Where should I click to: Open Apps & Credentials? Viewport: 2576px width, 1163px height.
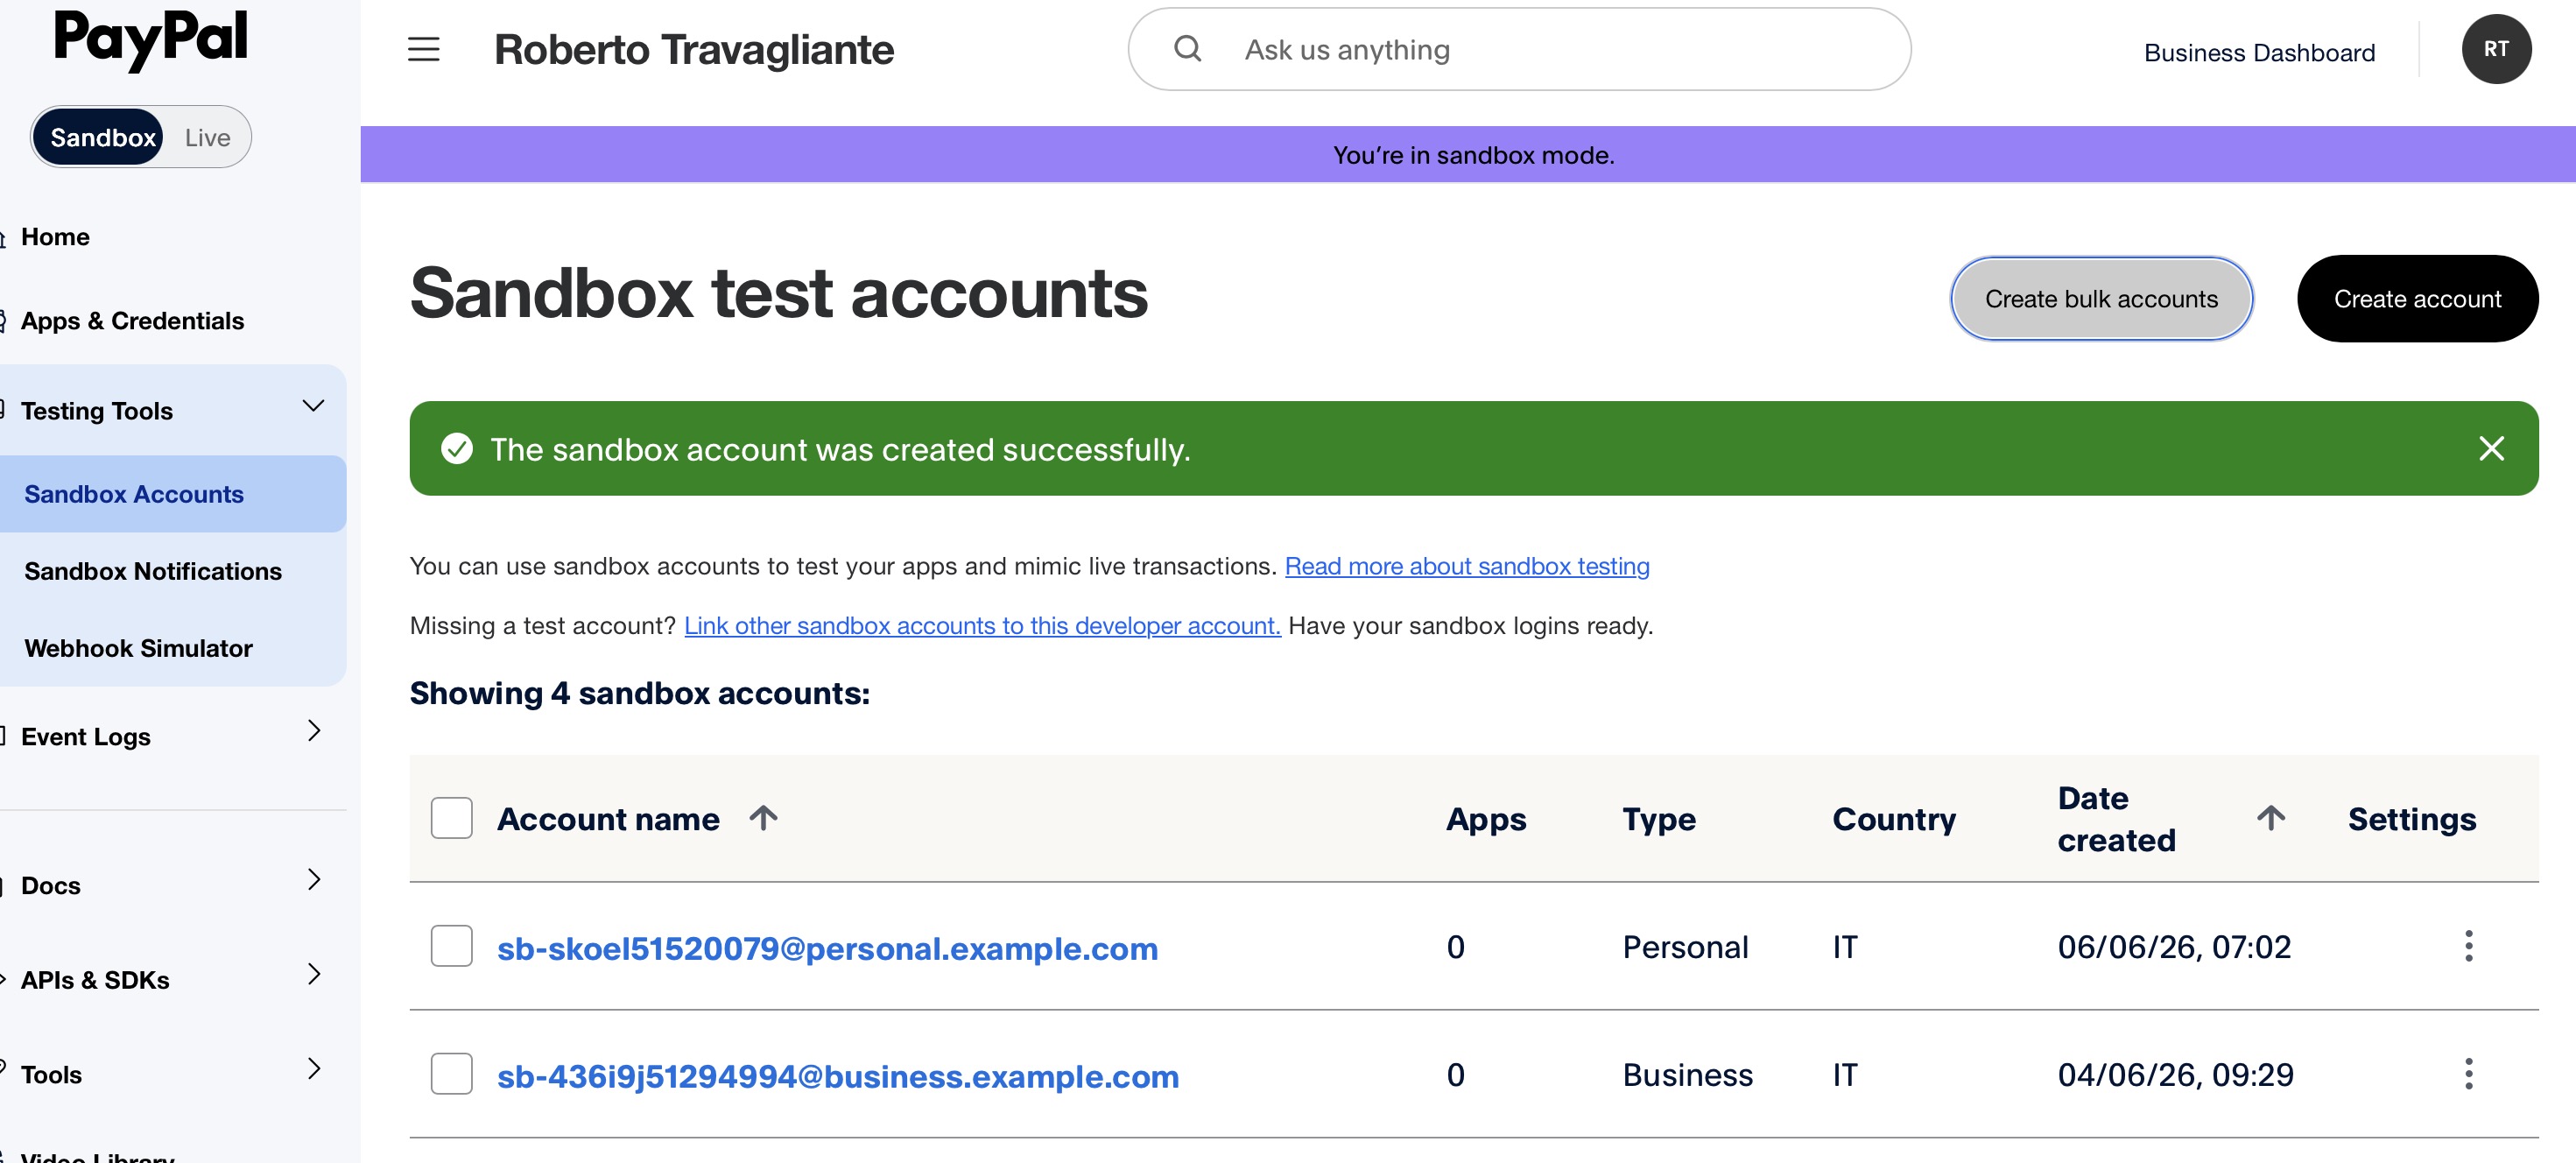tap(132, 321)
